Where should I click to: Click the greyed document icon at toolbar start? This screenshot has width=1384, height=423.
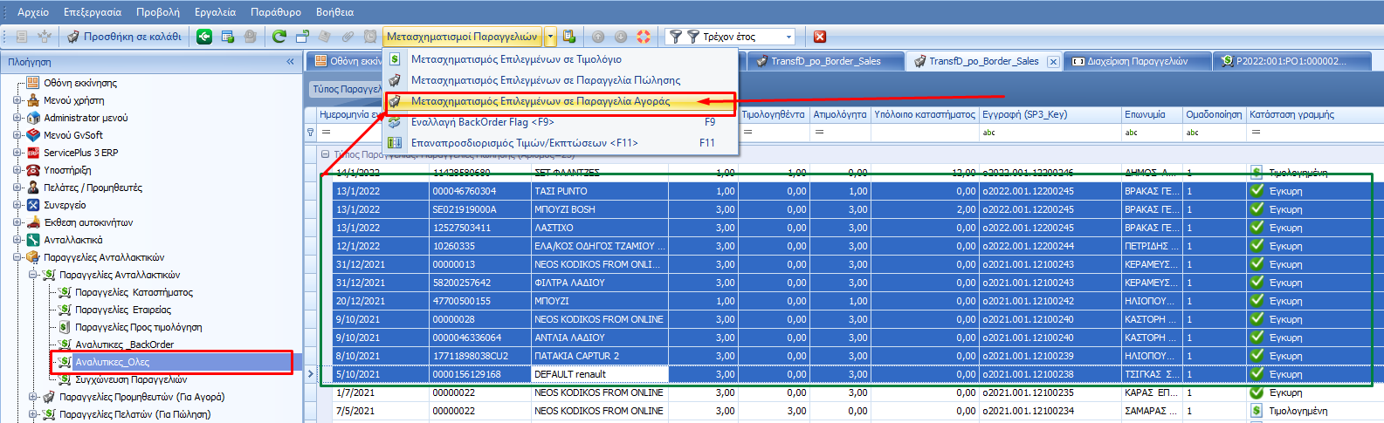22,37
